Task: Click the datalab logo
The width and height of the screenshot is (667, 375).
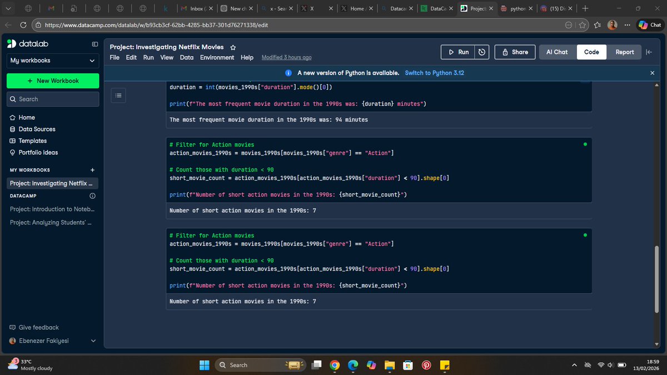Action: tap(27, 44)
